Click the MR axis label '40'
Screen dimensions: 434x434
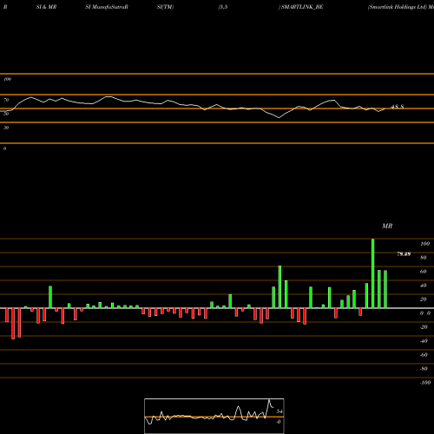424,286
